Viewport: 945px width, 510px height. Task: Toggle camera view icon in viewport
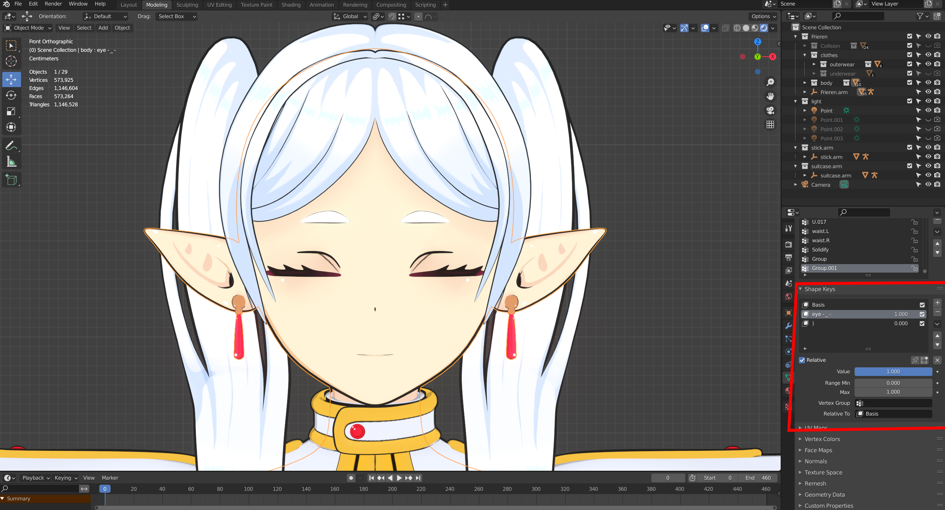pyautogui.click(x=770, y=110)
